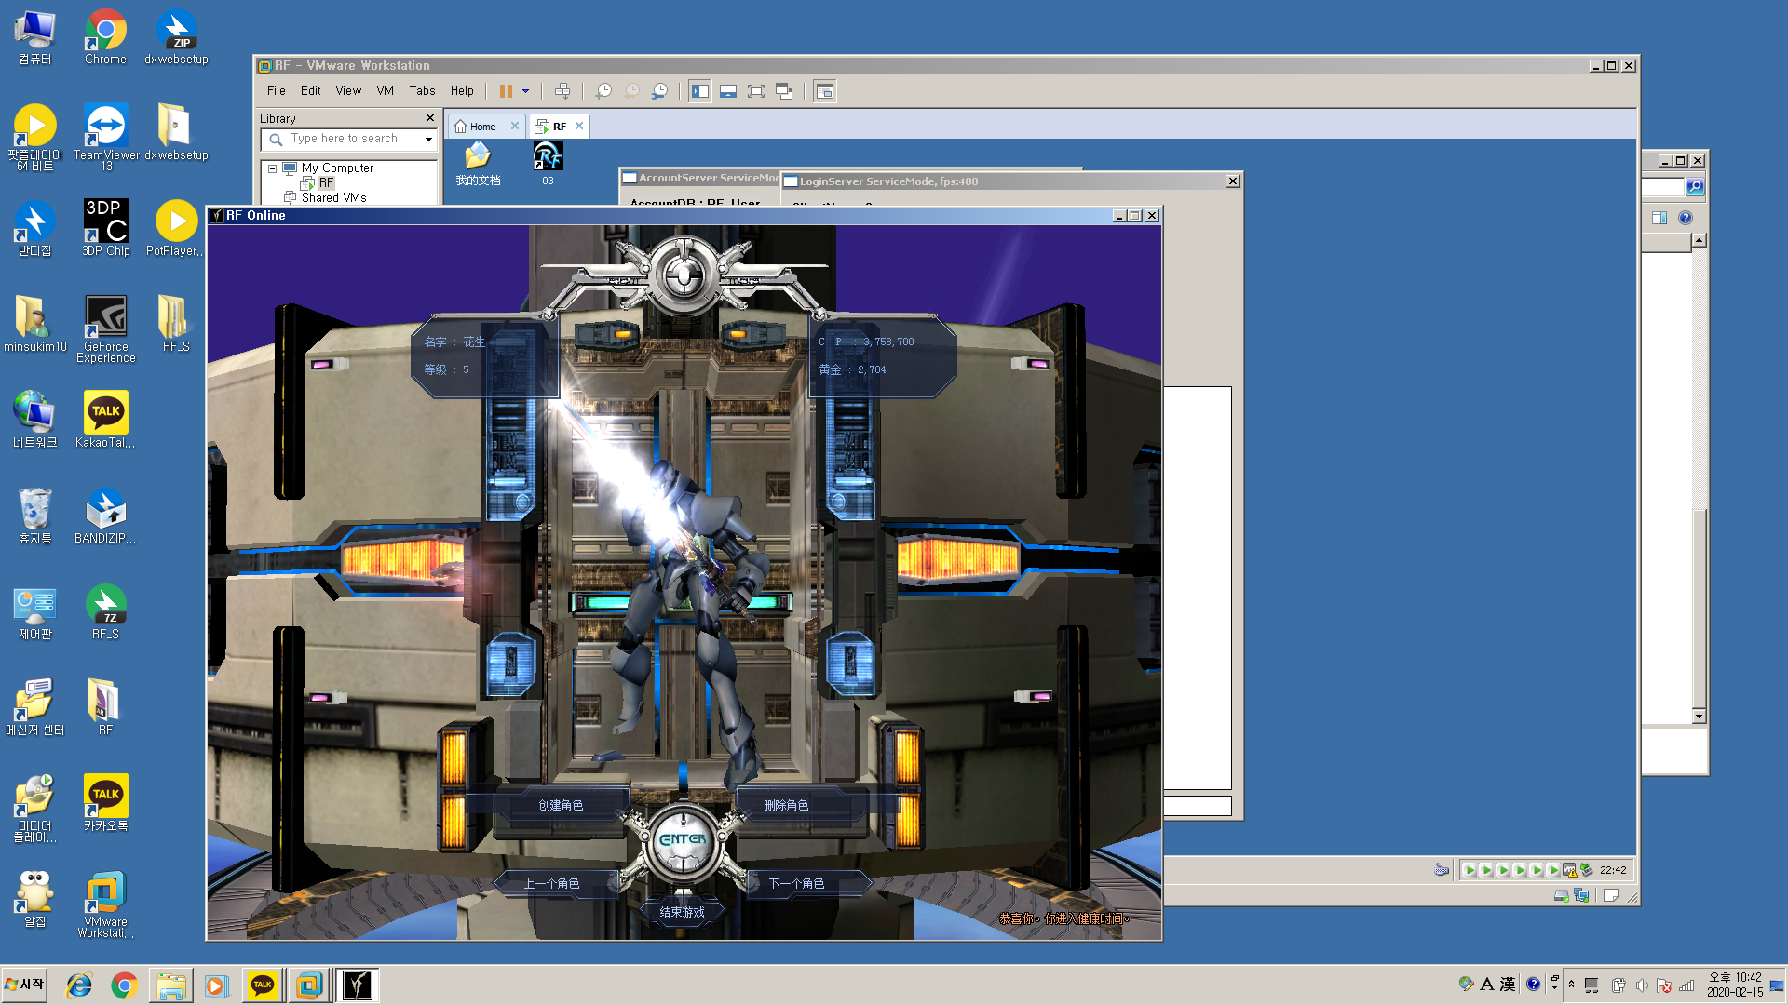Open the library search filter dropdown

[x=428, y=140]
